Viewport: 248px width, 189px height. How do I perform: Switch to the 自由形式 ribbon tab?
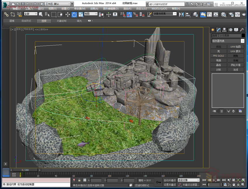coord(26,21)
